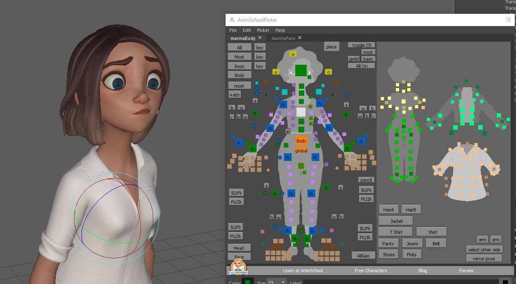Click the +attr button

[235, 95]
